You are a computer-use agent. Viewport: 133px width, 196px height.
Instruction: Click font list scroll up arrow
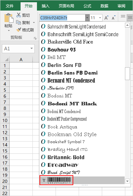127,25
